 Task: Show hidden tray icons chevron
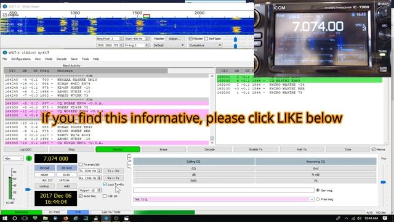(x=346, y=218)
